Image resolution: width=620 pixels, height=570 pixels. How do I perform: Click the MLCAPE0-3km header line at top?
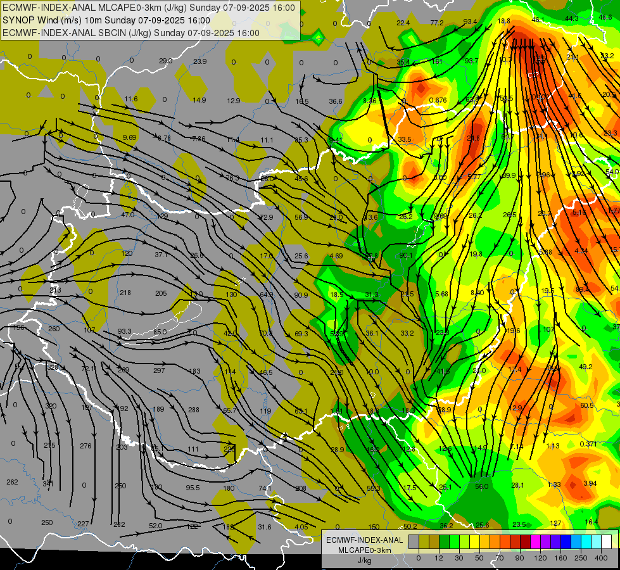pyautogui.click(x=149, y=8)
